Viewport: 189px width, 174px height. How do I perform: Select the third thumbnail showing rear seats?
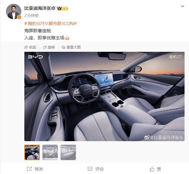pos(68,152)
